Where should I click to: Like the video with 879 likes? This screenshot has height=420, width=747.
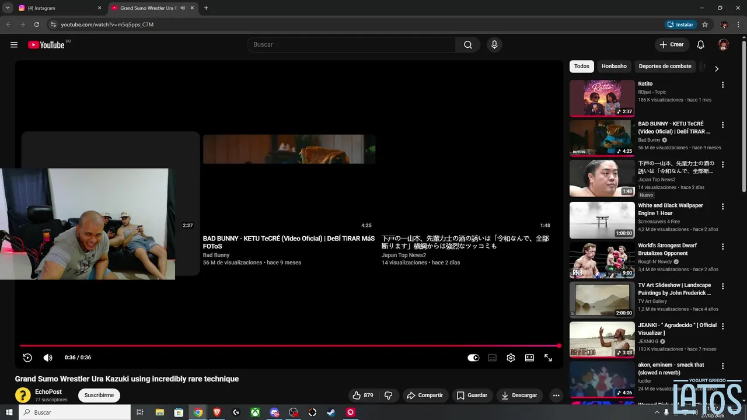362,395
